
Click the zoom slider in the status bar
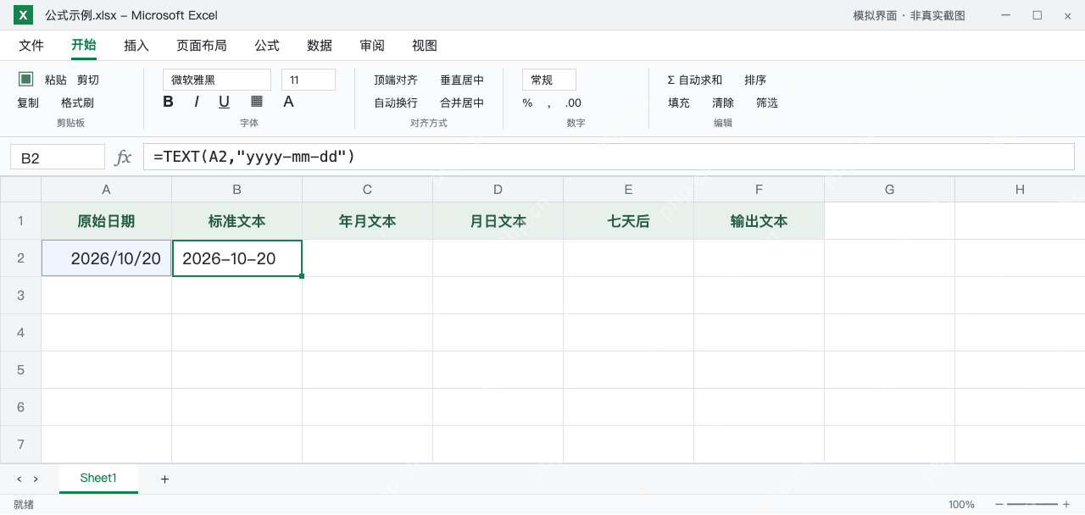pos(1032,505)
